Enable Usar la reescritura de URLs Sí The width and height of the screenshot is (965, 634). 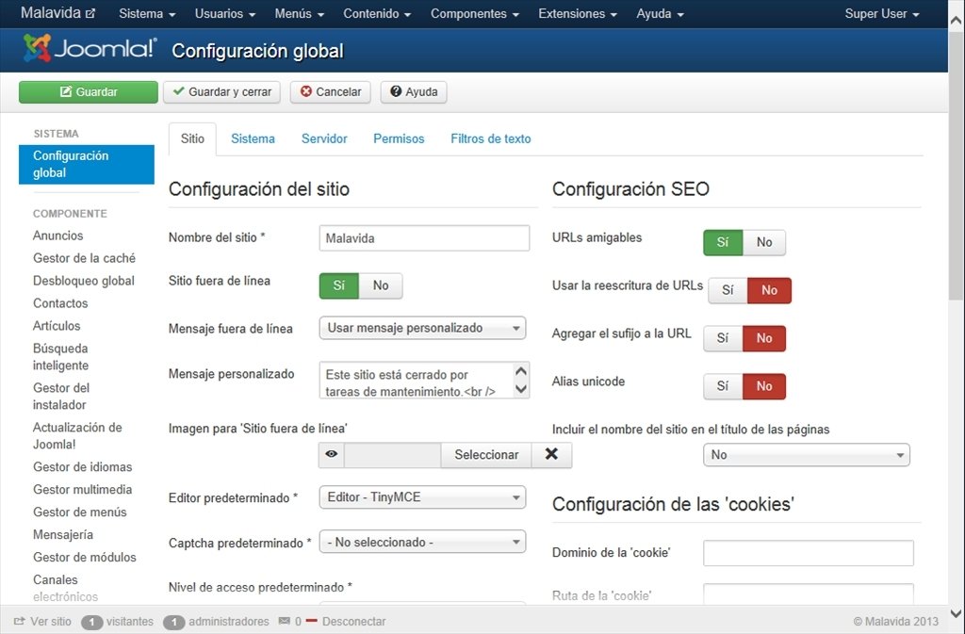[728, 290]
